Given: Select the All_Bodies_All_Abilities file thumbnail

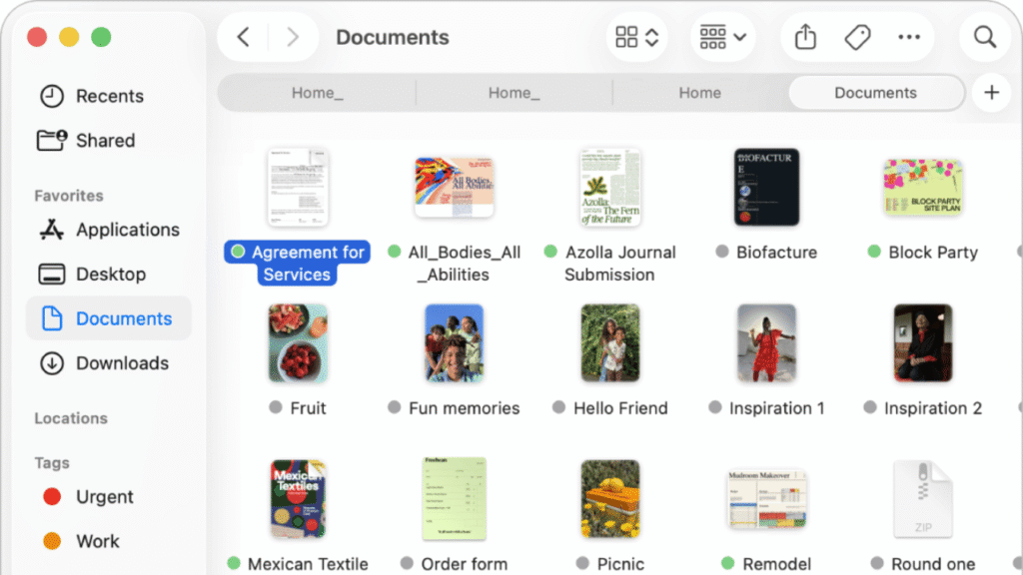Looking at the screenshot, I should tap(455, 187).
